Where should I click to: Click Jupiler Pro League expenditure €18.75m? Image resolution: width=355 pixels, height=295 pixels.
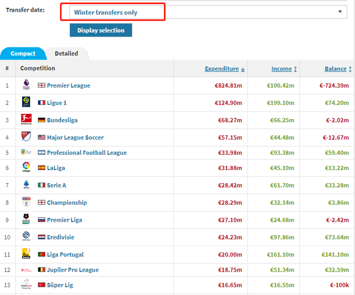pyautogui.click(x=230, y=270)
